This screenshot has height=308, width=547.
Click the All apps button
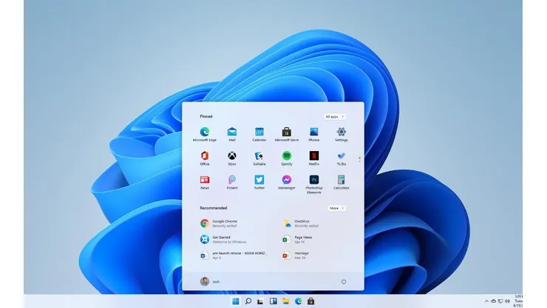tap(335, 116)
